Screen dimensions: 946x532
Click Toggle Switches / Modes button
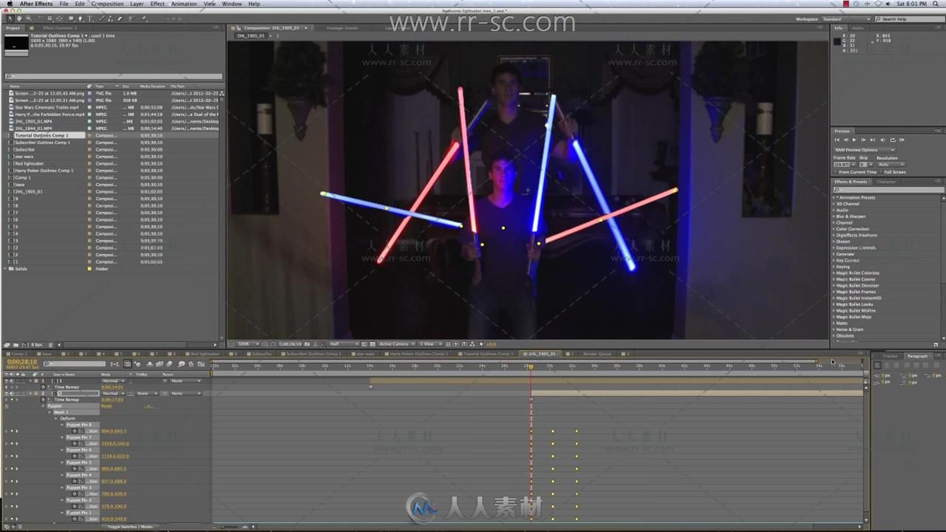tap(130, 527)
